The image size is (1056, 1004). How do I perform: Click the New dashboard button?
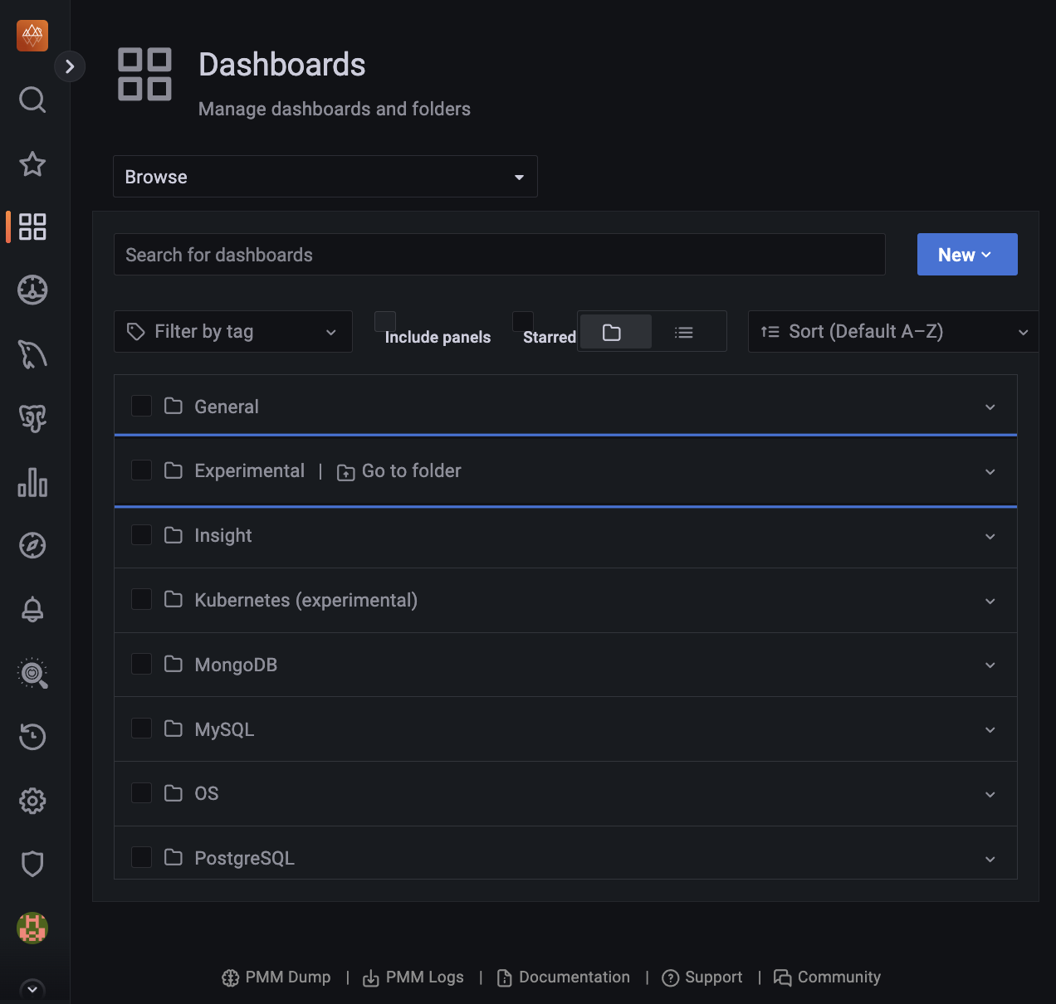click(966, 255)
